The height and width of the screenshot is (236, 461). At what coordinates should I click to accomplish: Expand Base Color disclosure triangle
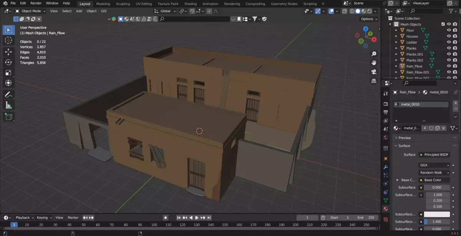coord(397,180)
